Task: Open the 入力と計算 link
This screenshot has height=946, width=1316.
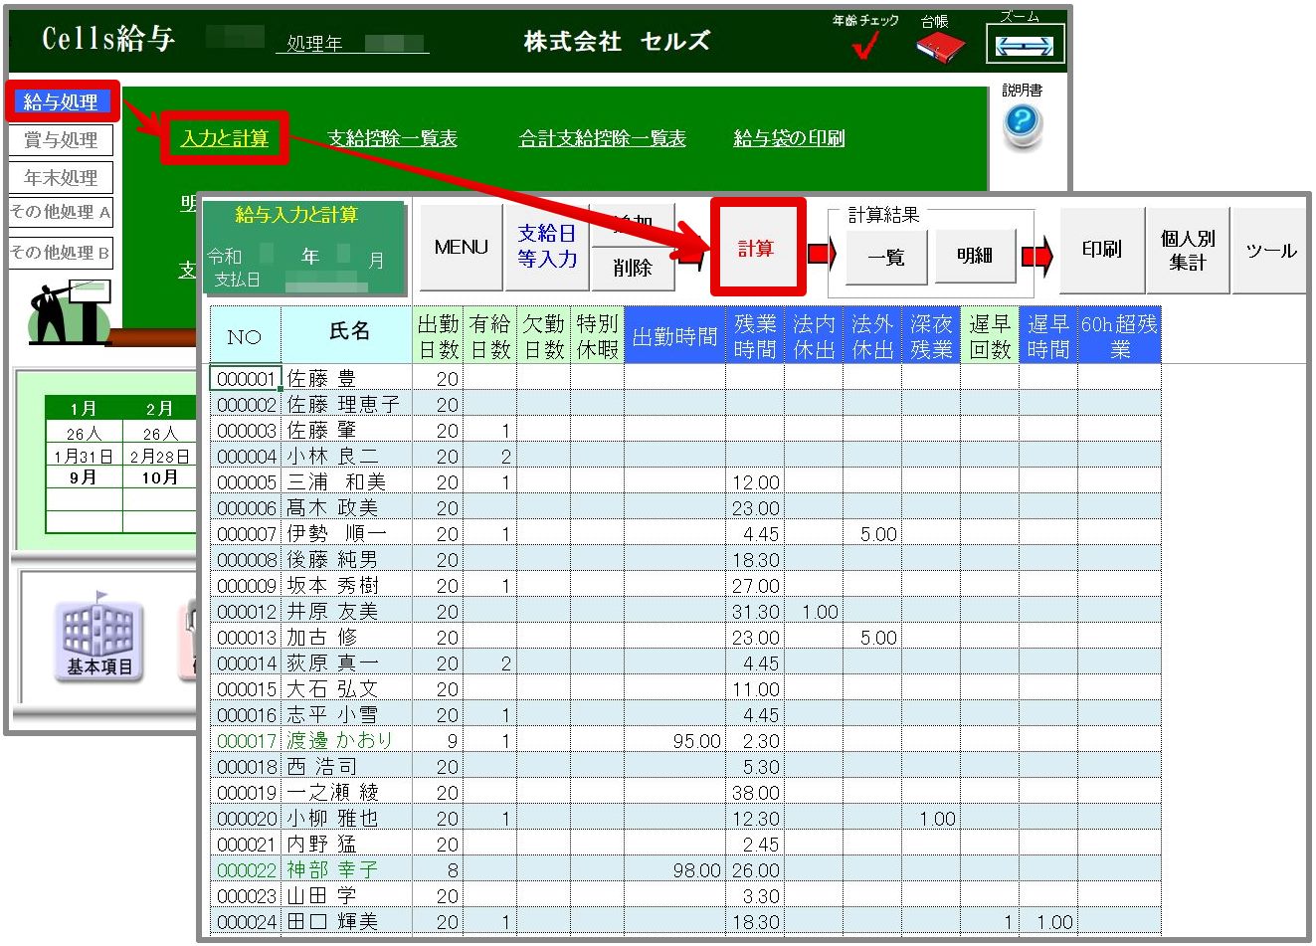Action: pyautogui.click(x=225, y=138)
